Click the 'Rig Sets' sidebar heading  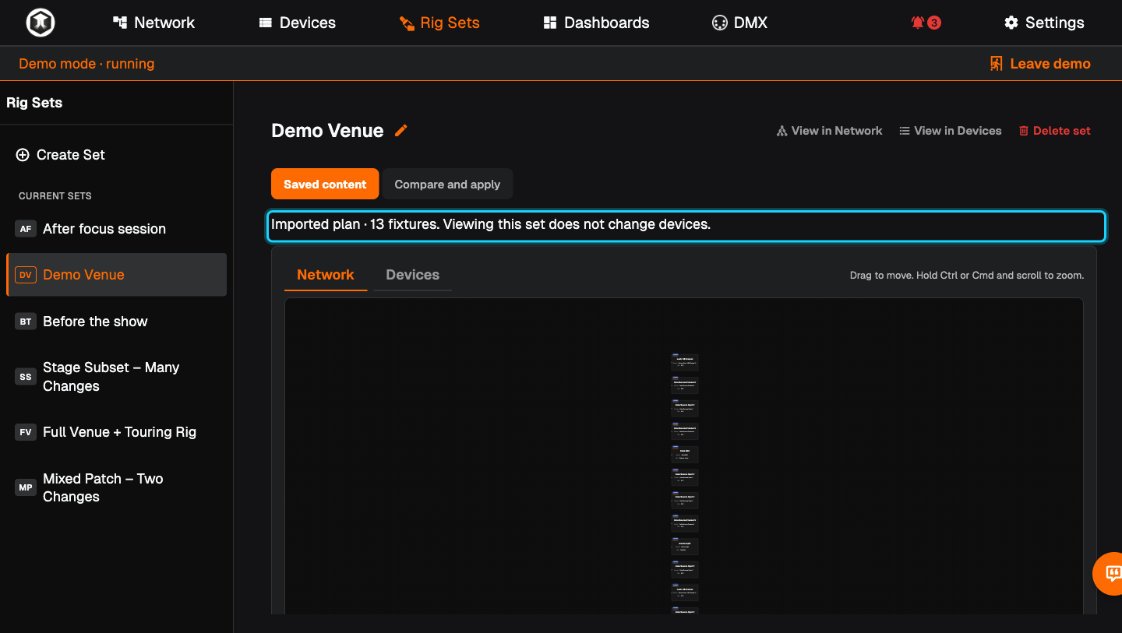pos(34,103)
